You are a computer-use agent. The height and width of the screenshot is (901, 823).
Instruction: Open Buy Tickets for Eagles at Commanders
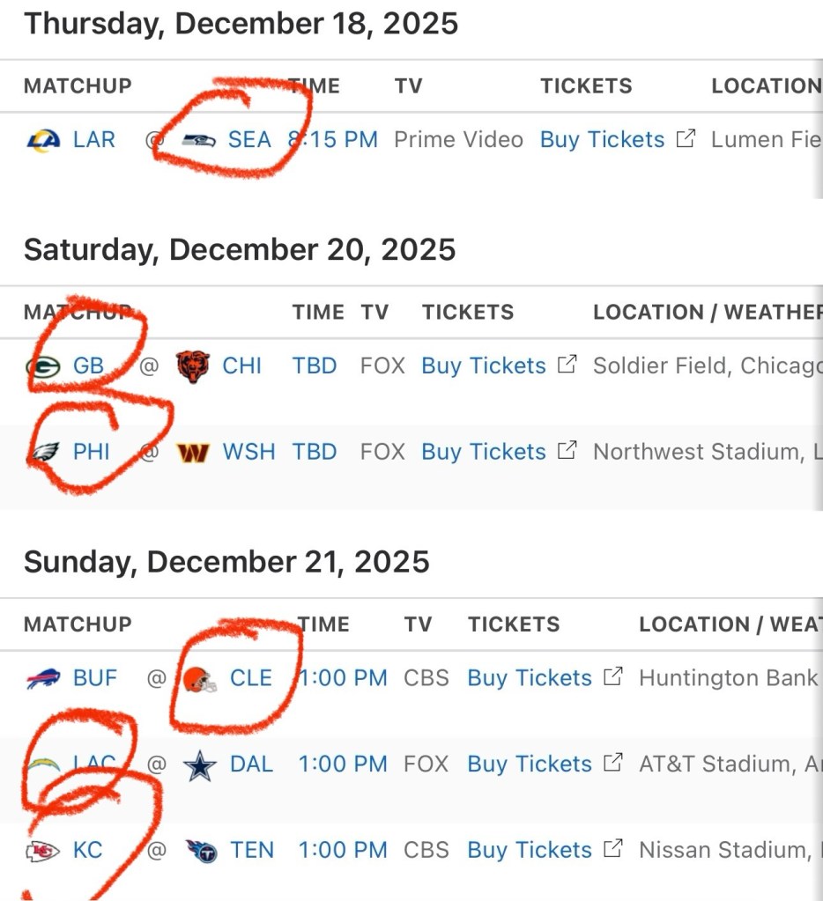pos(484,452)
